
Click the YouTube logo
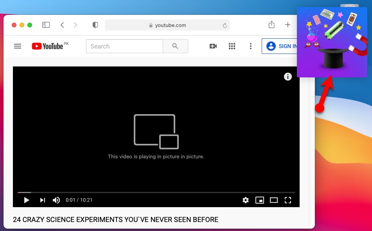(47, 46)
